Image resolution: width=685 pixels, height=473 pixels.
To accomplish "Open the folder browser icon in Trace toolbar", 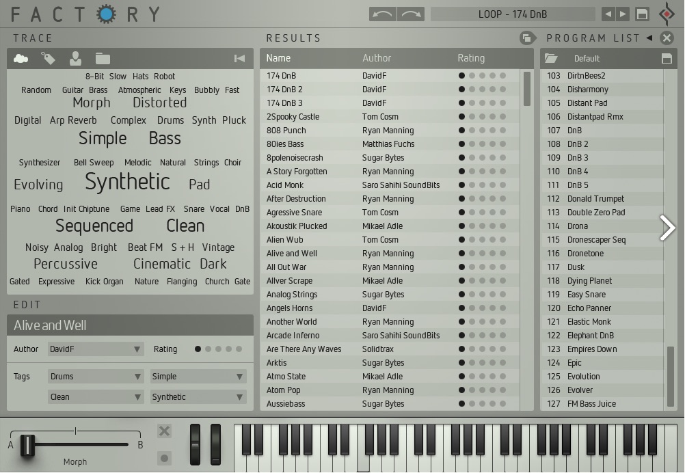I will point(103,59).
